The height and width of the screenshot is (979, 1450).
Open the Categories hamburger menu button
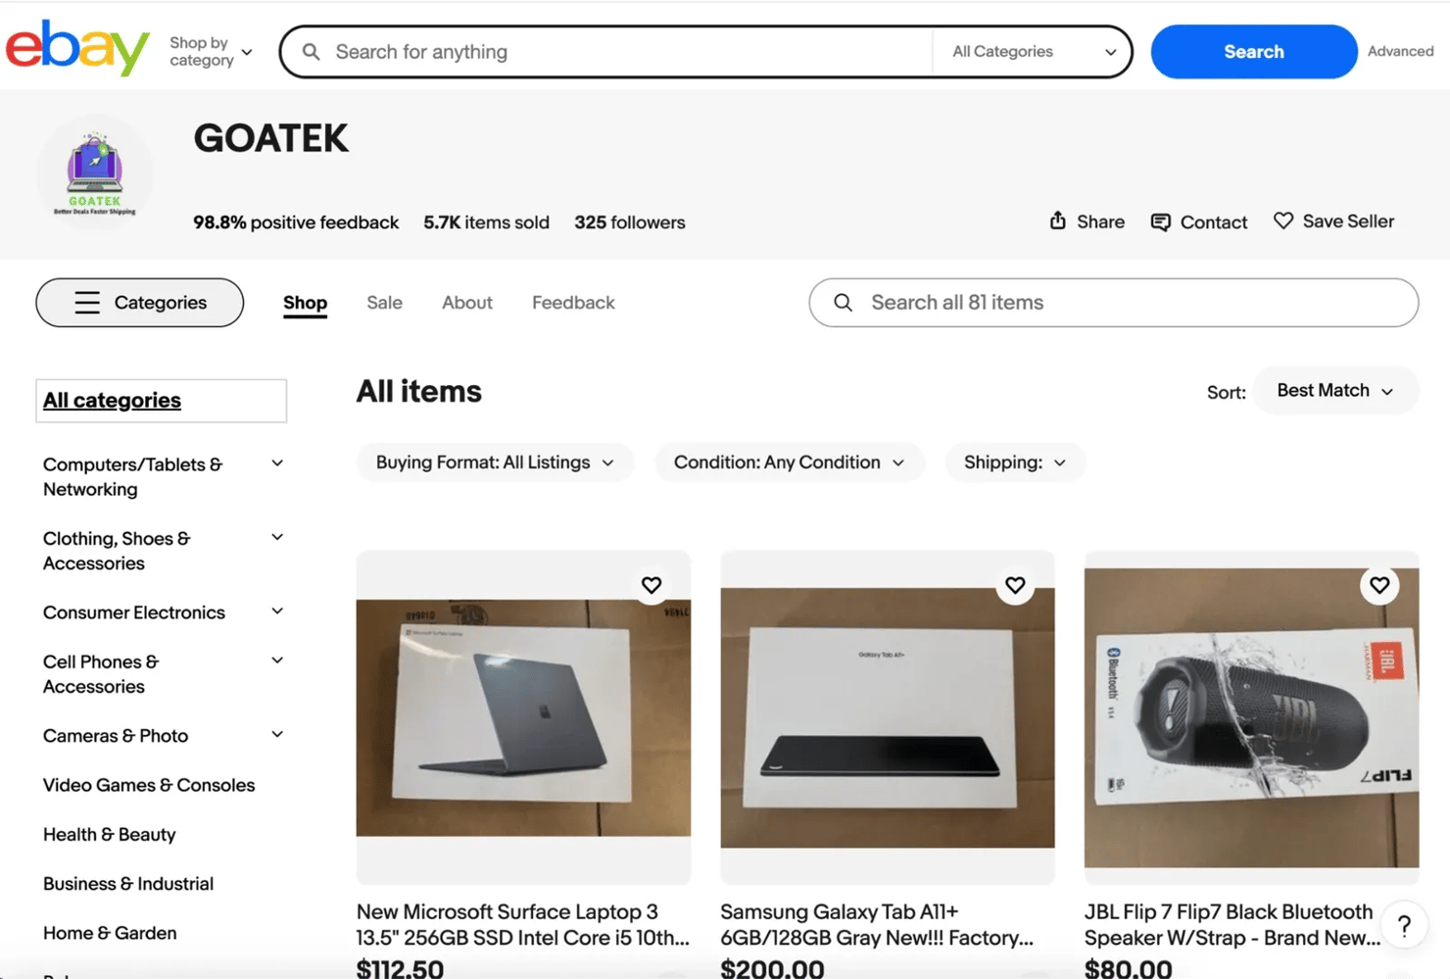pos(140,303)
